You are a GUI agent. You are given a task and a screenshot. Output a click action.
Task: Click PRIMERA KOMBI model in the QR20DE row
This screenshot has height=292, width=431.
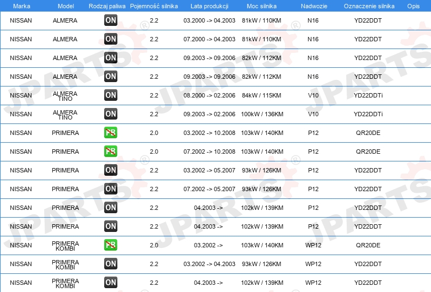(65, 246)
